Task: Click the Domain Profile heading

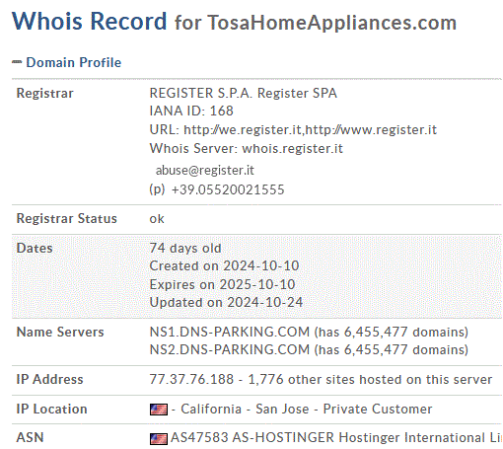Action: coord(74,62)
